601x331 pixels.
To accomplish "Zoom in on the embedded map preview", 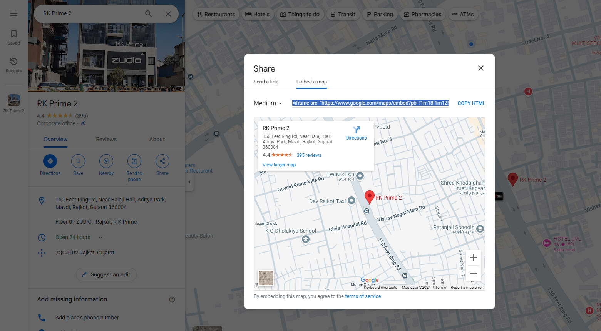I will pos(473,258).
